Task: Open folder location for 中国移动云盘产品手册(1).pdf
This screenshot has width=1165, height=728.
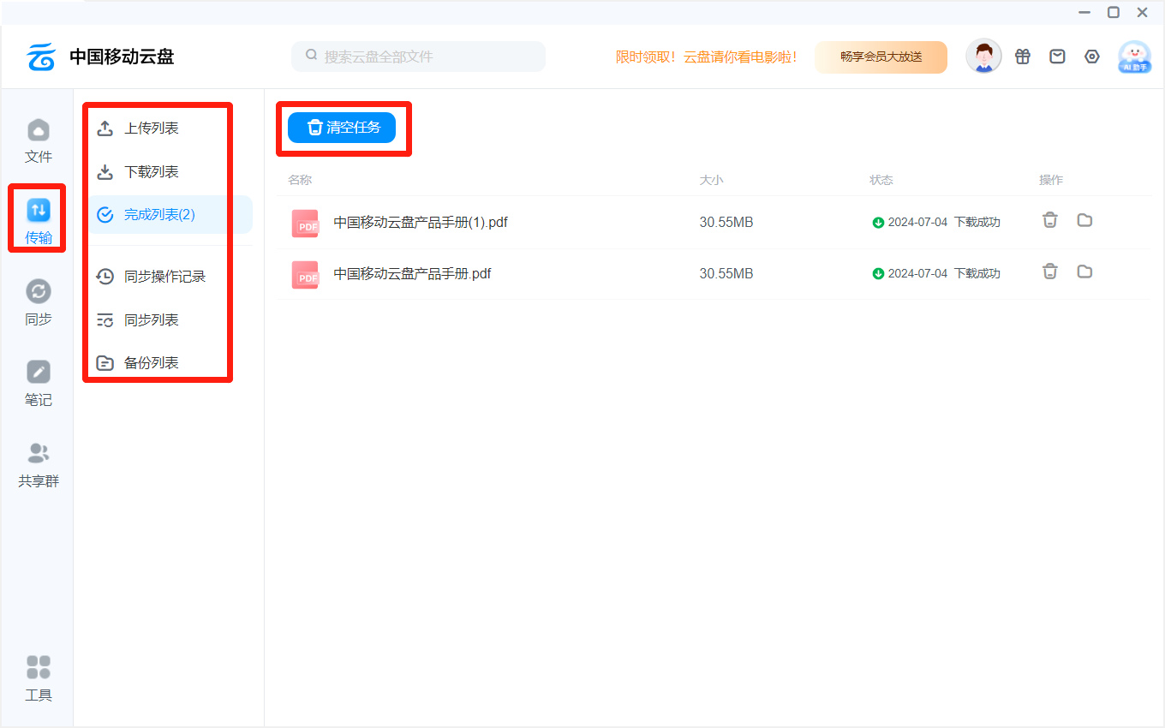Action: coord(1084,220)
